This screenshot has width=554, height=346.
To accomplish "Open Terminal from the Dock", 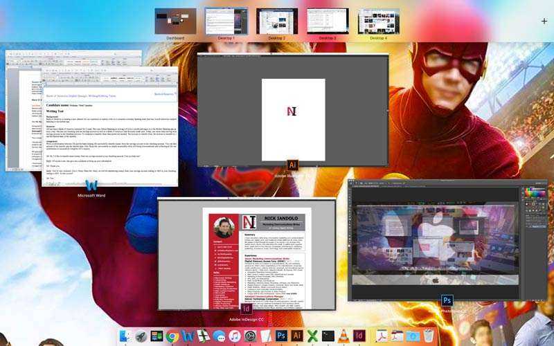I will [x=328, y=336].
